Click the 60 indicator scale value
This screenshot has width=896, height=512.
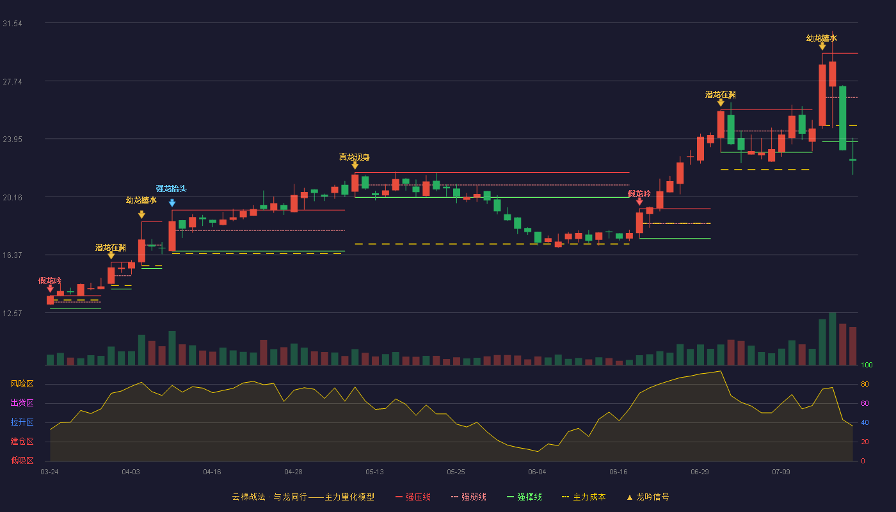(x=865, y=403)
